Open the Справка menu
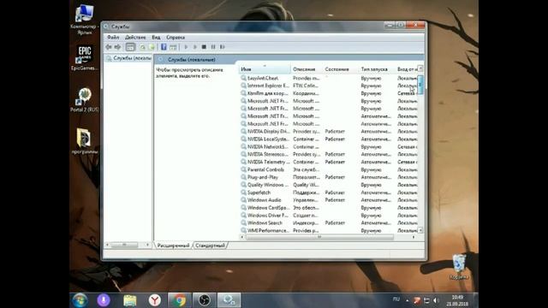 point(176,37)
